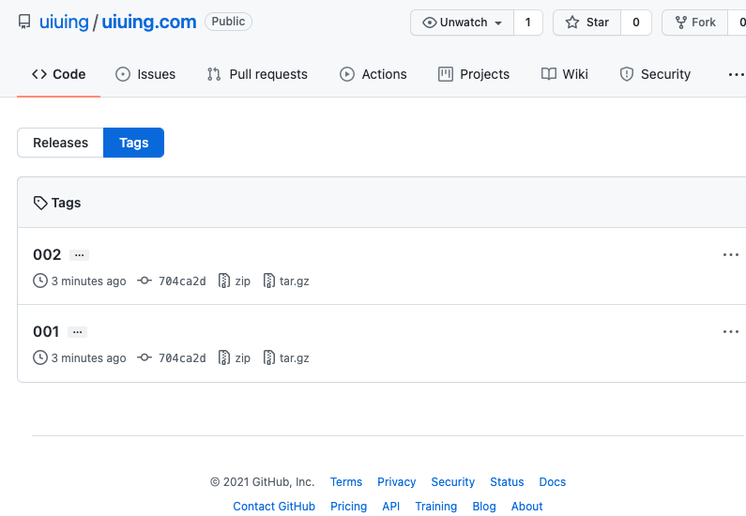Switch to the Issues tab
This screenshot has width=746, height=516.
point(145,74)
